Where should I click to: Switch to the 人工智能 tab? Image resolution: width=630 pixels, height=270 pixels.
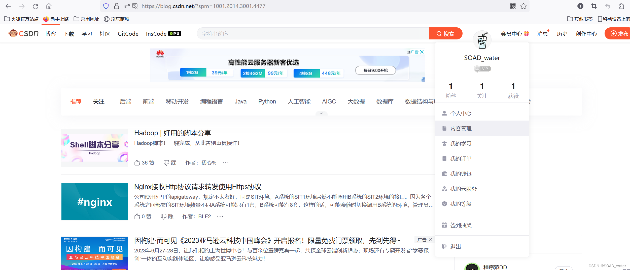(299, 101)
